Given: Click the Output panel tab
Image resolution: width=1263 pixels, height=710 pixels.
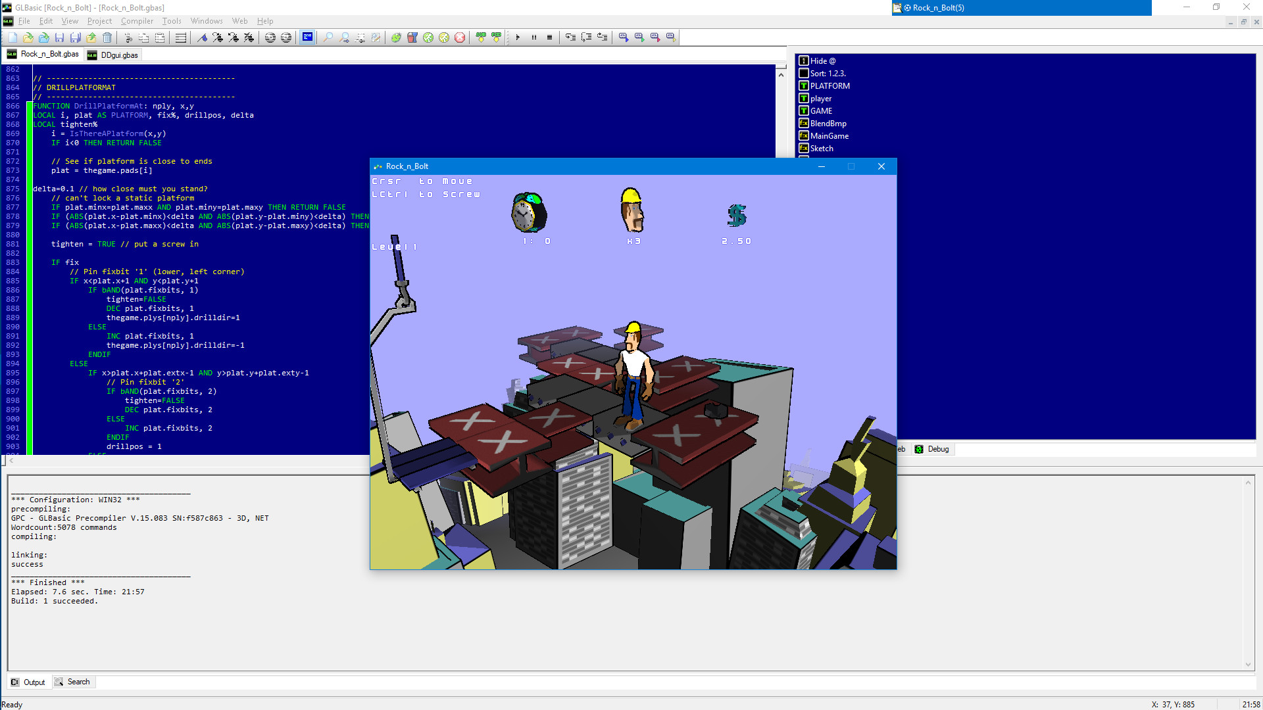Looking at the screenshot, I should (x=31, y=681).
